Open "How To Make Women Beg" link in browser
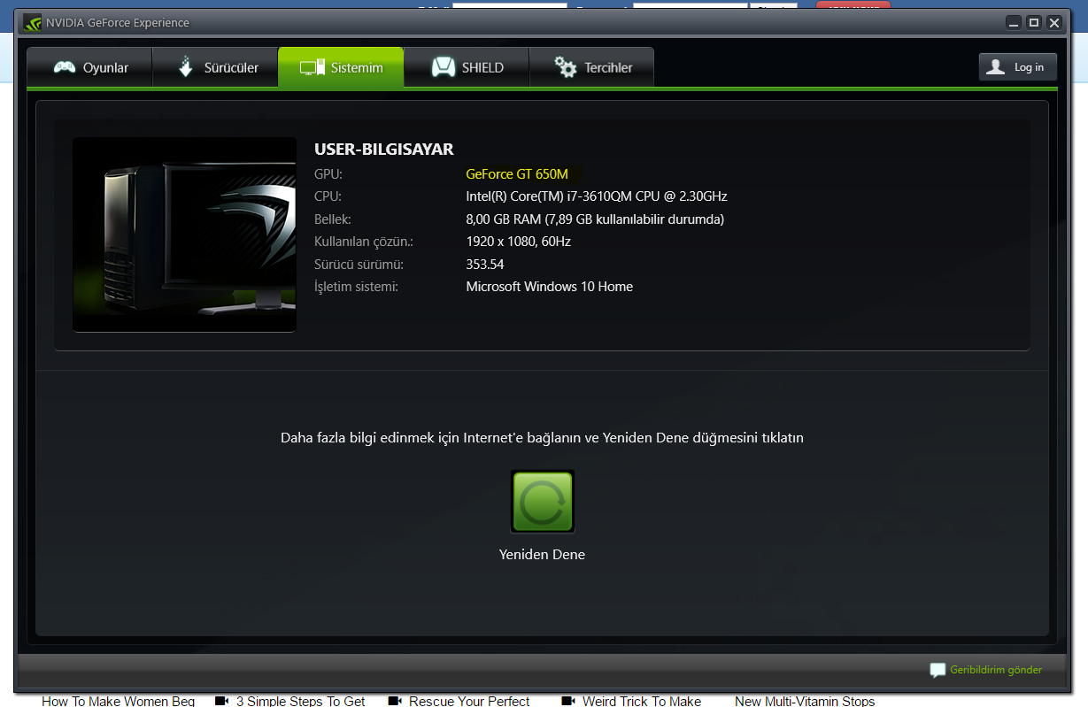The height and width of the screenshot is (707, 1088). click(x=118, y=701)
